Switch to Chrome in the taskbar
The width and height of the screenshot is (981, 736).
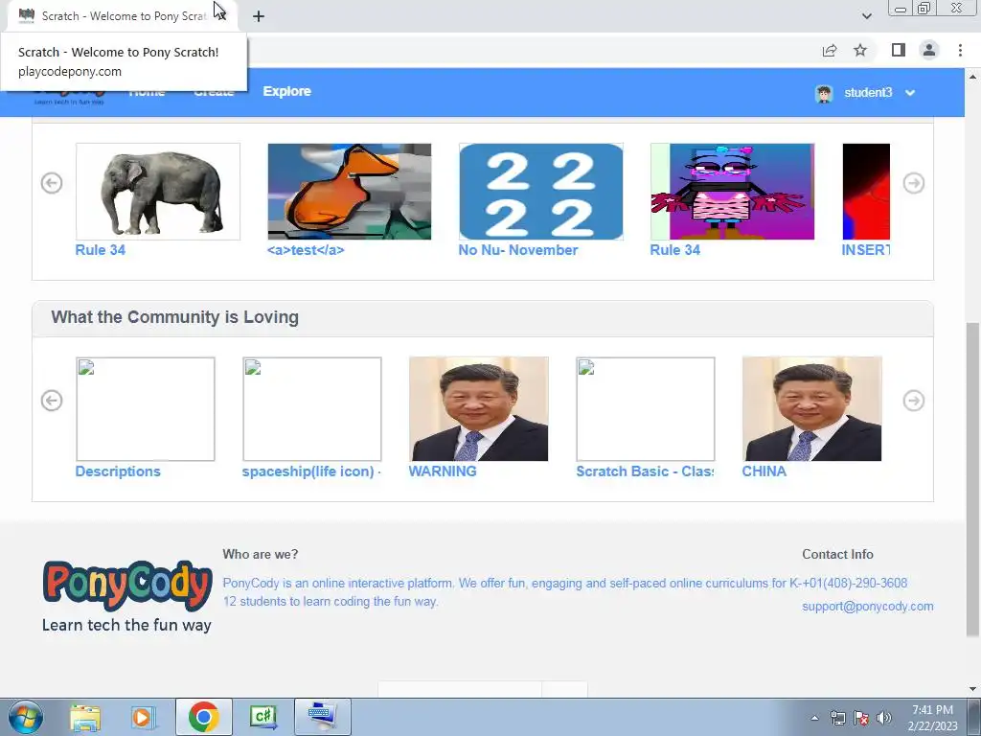pyautogui.click(x=204, y=717)
